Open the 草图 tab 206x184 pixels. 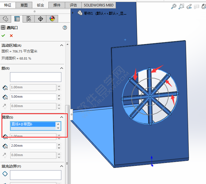click(24, 5)
